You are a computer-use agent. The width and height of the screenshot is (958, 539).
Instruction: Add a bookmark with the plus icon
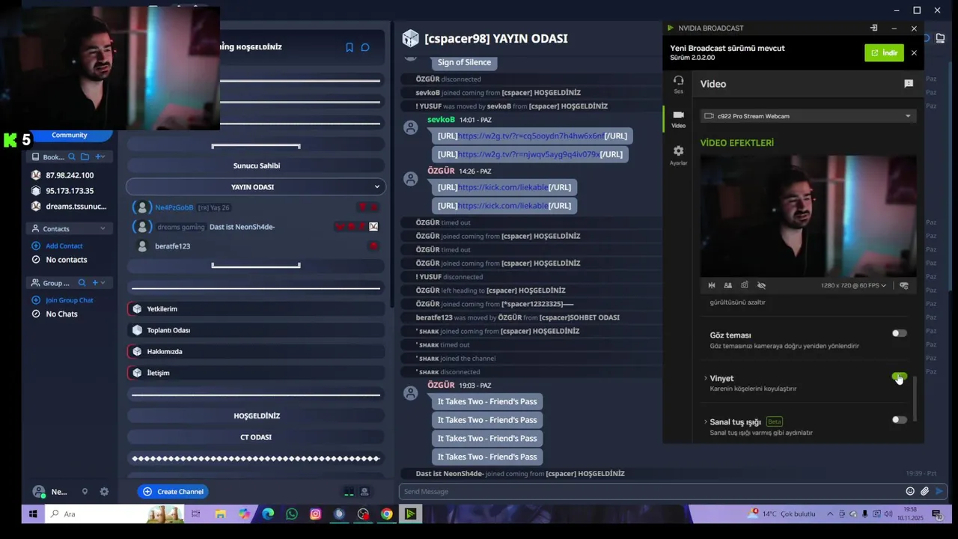coord(99,156)
